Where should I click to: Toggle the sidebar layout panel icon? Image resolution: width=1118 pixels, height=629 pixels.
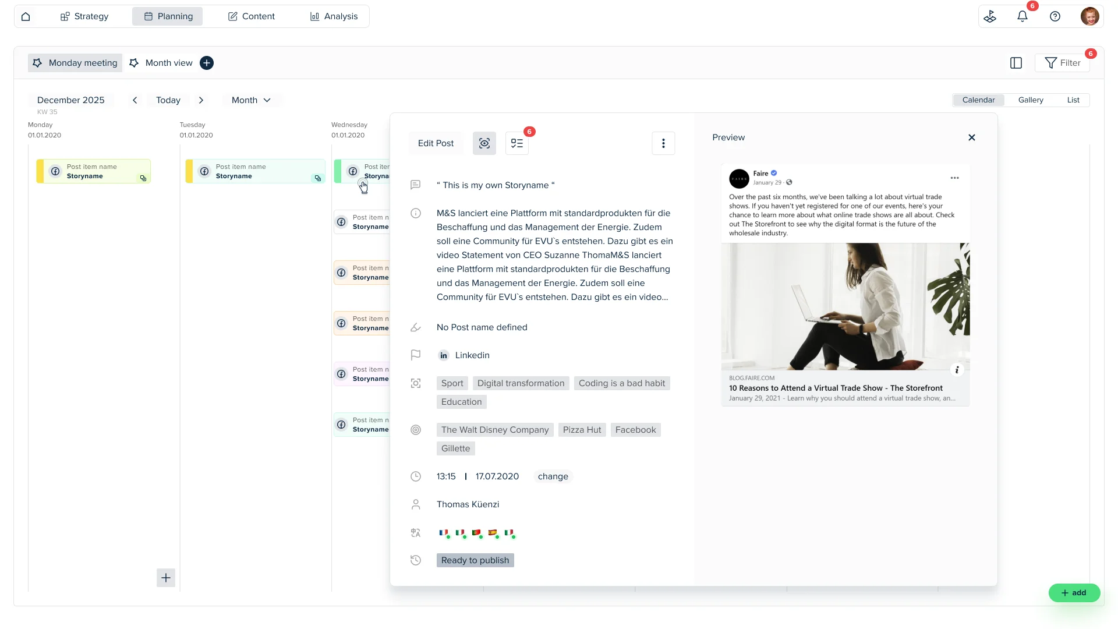pos(1016,63)
